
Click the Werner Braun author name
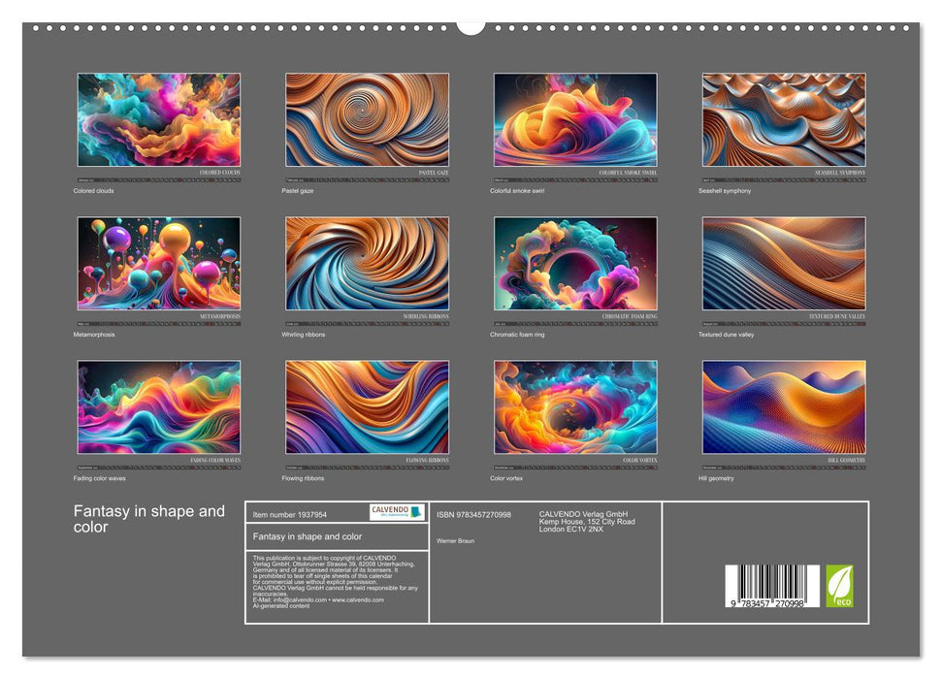(454, 539)
